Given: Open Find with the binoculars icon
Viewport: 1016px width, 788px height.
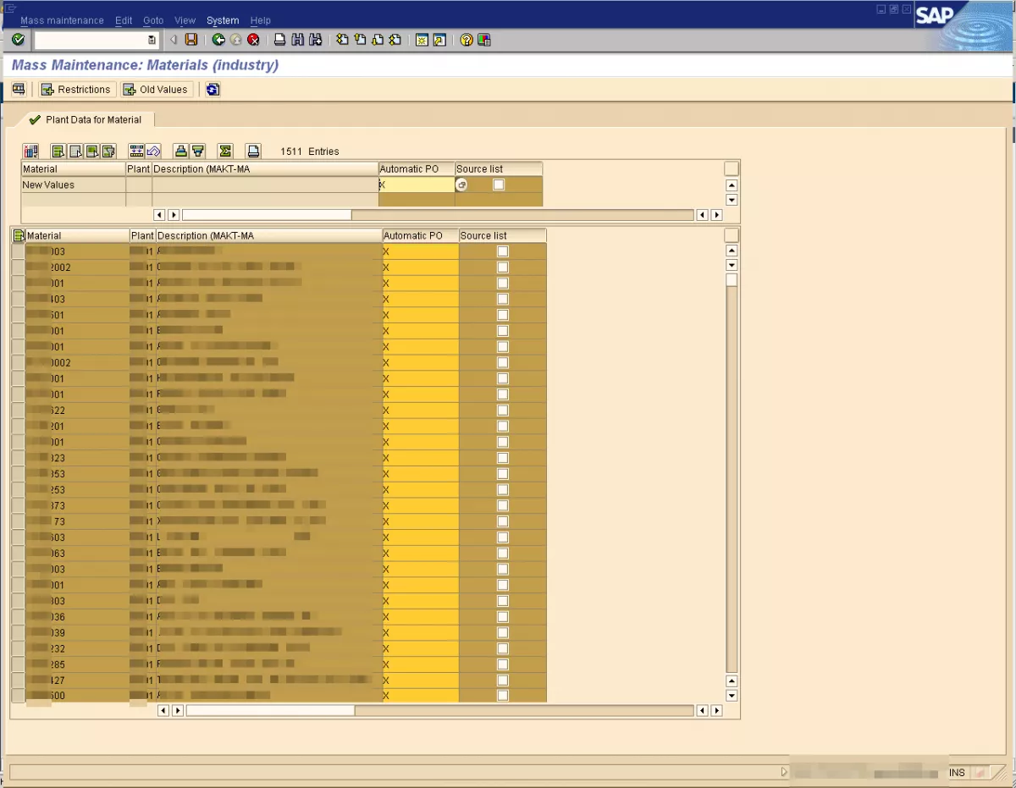Looking at the screenshot, I should 298,40.
